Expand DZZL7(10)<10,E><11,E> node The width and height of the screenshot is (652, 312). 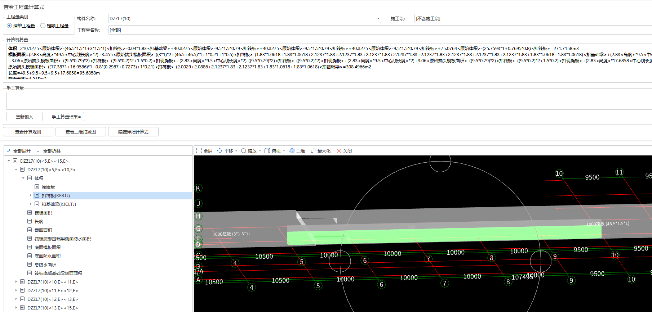point(16,282)
